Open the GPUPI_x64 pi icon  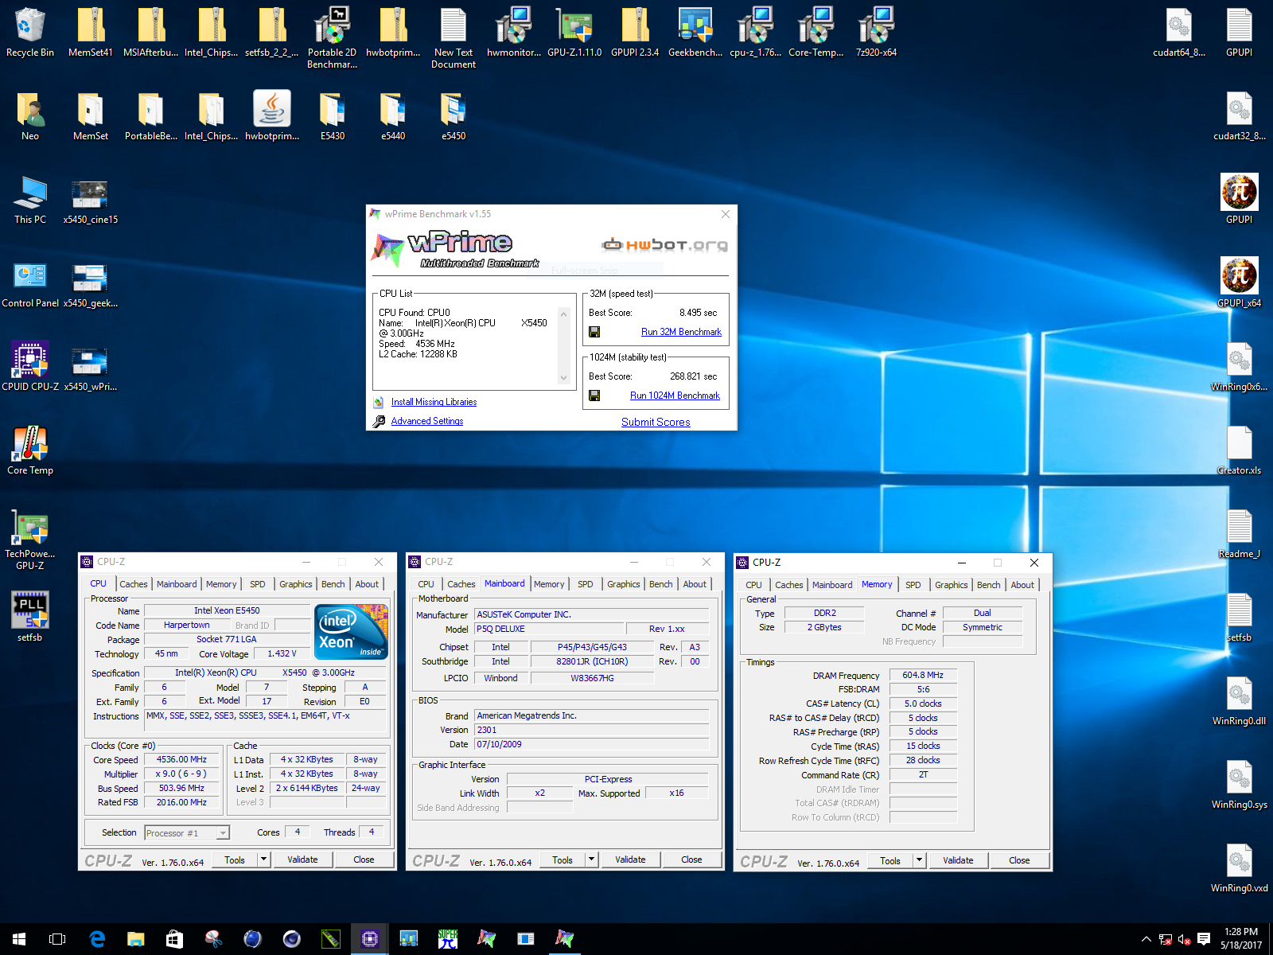click(x=1239, y=283)
